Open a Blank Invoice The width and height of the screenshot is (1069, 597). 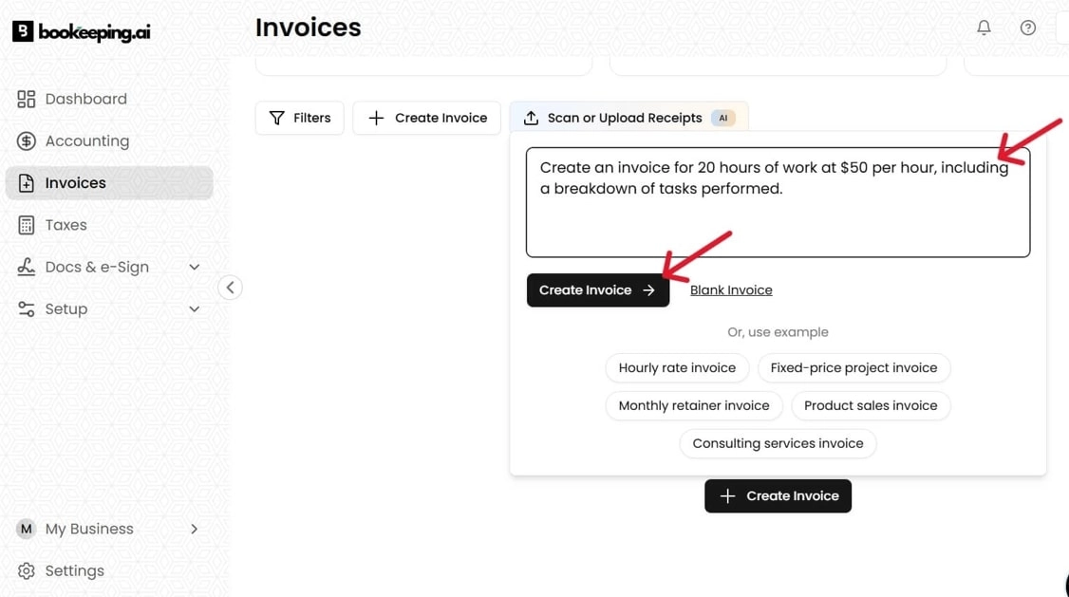(730, 290)
